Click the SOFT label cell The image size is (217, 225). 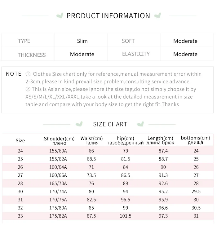(128, 41)
